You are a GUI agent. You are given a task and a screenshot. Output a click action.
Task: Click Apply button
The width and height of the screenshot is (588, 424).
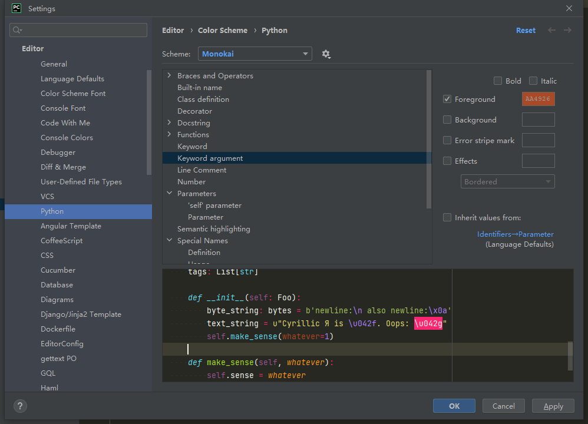pyautogui.click(x=553, y=406)
